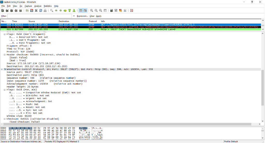Jump to the first packet
The width and height of the screenshot is (265, 143).
click(x=69, y=11)
